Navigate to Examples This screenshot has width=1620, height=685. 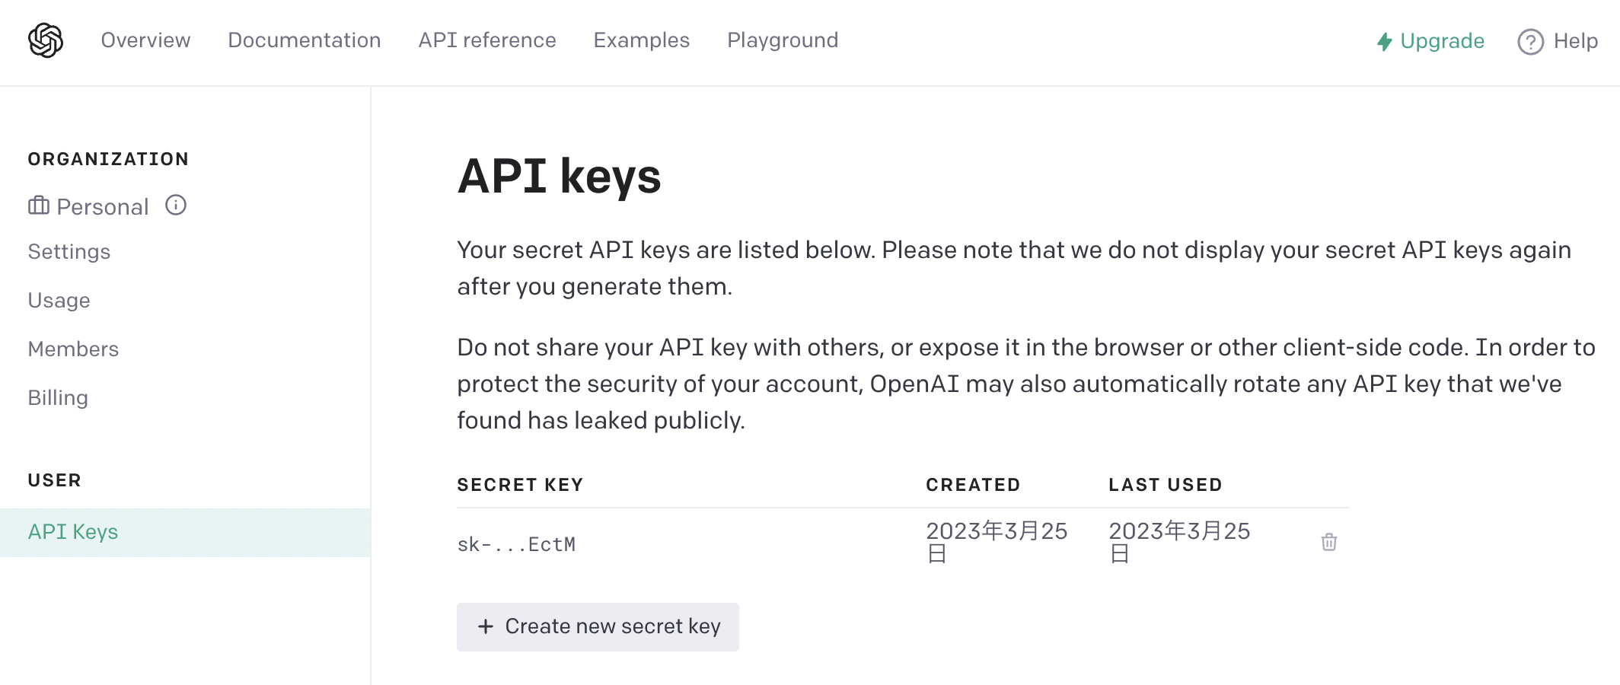point(642,40)
